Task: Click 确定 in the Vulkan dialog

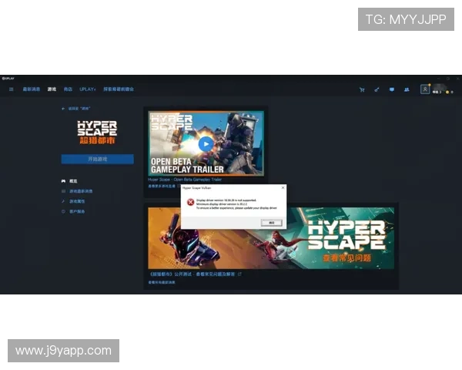Action: point(270,222)
